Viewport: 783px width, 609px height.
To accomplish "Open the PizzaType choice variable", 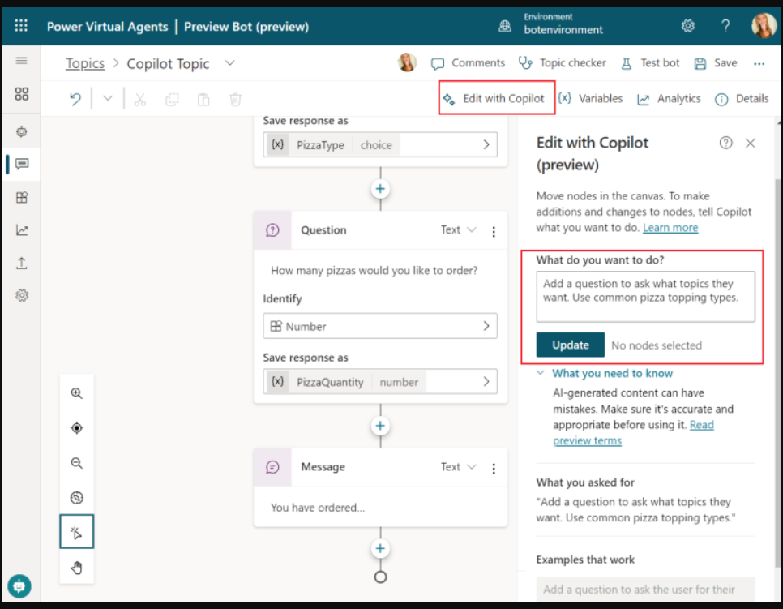I will [x=380, y=145].
